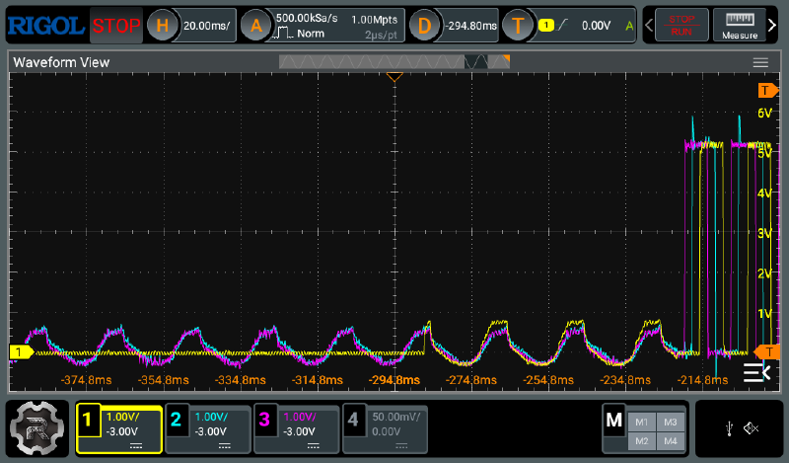The image size is (789, 463).
Task: Select math channel M4
Action: tap(670, 438)
